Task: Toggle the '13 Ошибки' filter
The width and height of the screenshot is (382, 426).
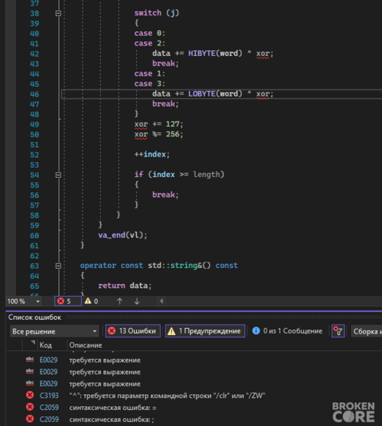Action: [x=133, y=331]
